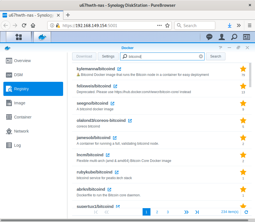This screenshot has height=222, width=255.
Task: Select the lncm/bitcoind result row
Action: [162, 157]
